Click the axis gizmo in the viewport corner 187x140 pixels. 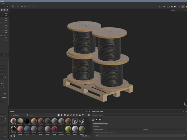point(185,104)
